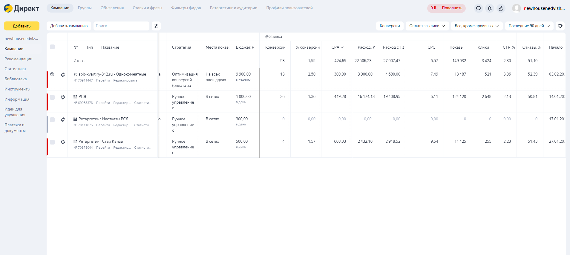570x255 pixels.
Task: Change the Последние 90 дней period
Action: (x=529, y=26)
